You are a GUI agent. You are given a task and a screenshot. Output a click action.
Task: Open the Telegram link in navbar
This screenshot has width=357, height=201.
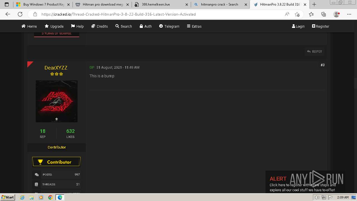169,26
